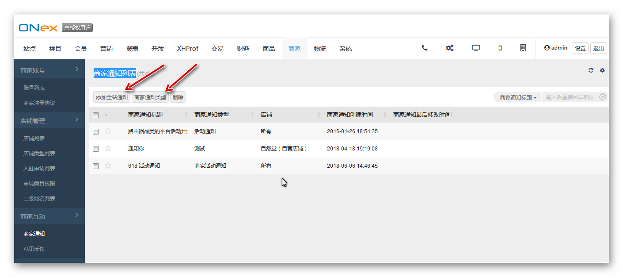Click the 自然堂（自营店铺） shop cell
Viewport: 623px width, 277px height.
point(284,149)
